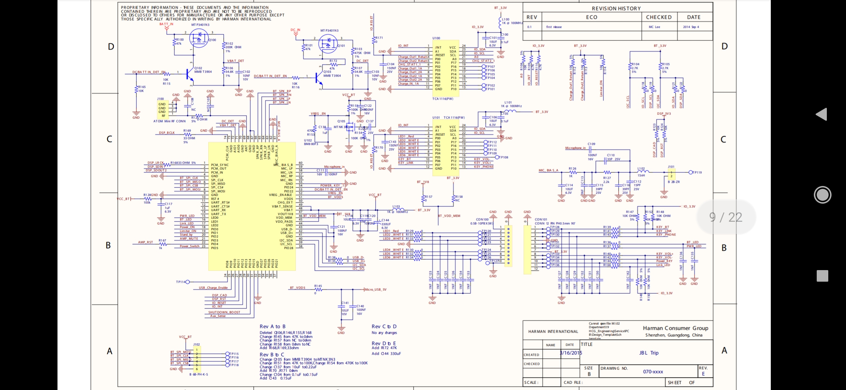The height and width of the screenshot is (390, 846).
Task: Tap the 'Rev D to E' notes heading
Action: tap(384, 343)
